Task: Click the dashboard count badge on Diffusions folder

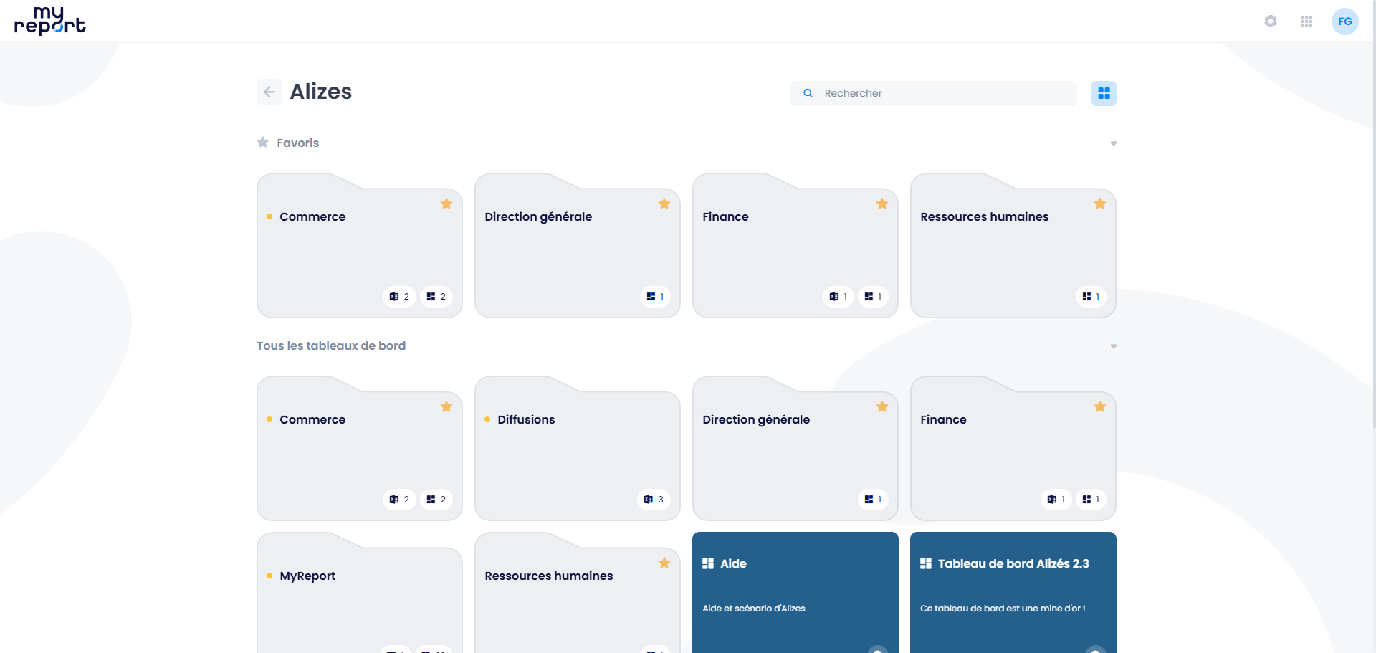Action: click(653, 500)
